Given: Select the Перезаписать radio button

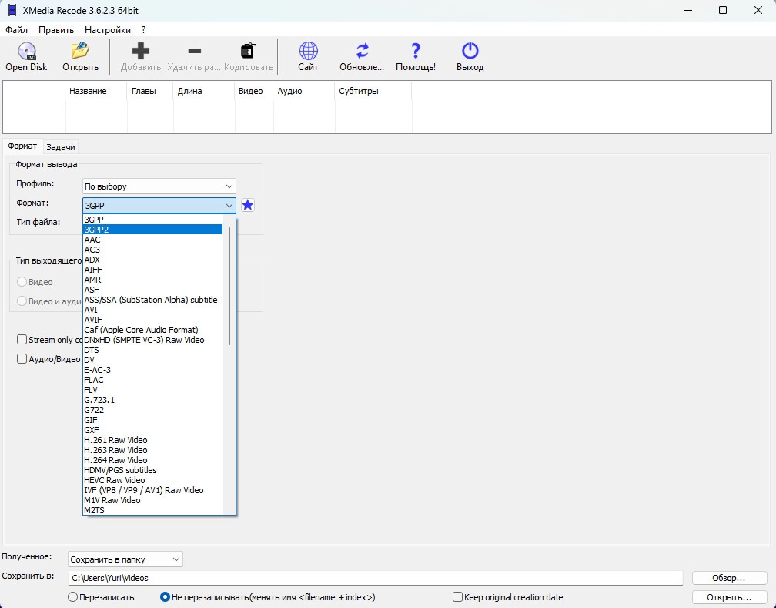Looking at the screenshot, I should (x=73, y=597).
